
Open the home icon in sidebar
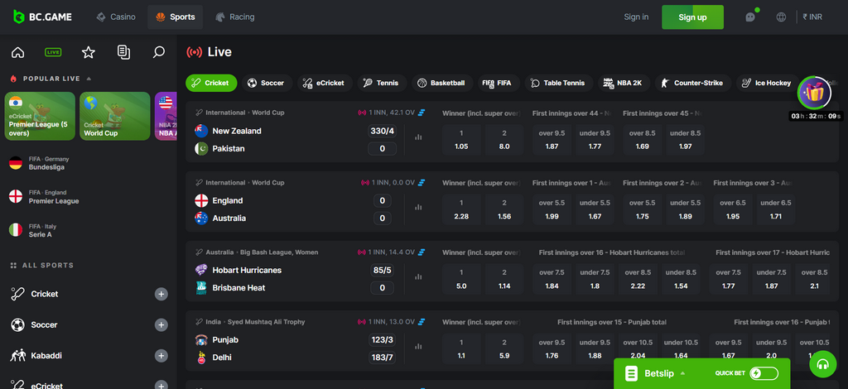tap(17, 52)
